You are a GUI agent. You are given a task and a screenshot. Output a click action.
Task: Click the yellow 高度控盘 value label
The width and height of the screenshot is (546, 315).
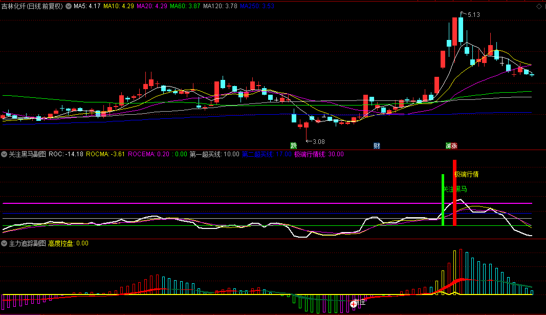68,244
